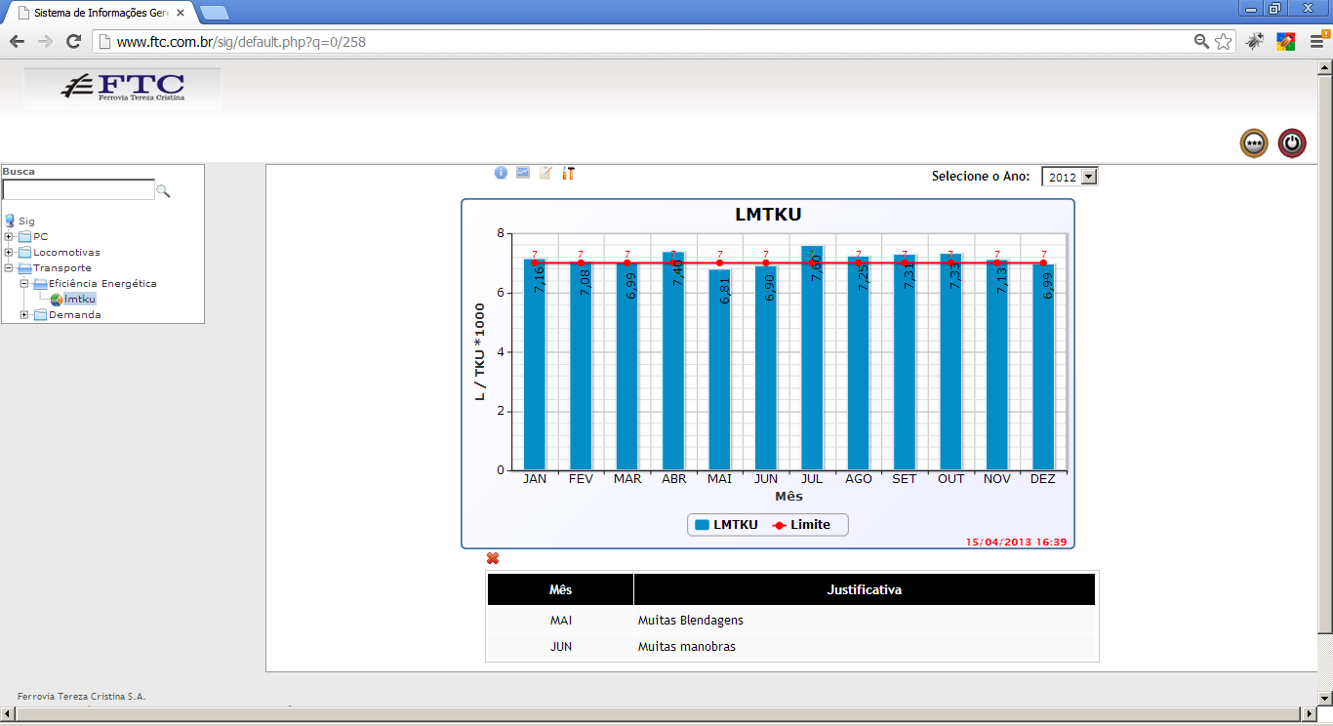Bookmark the page with the star icon

click(x=1223, y=41)
